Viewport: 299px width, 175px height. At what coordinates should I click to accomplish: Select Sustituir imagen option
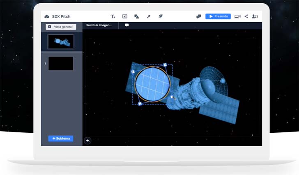(x=99, y=25)
